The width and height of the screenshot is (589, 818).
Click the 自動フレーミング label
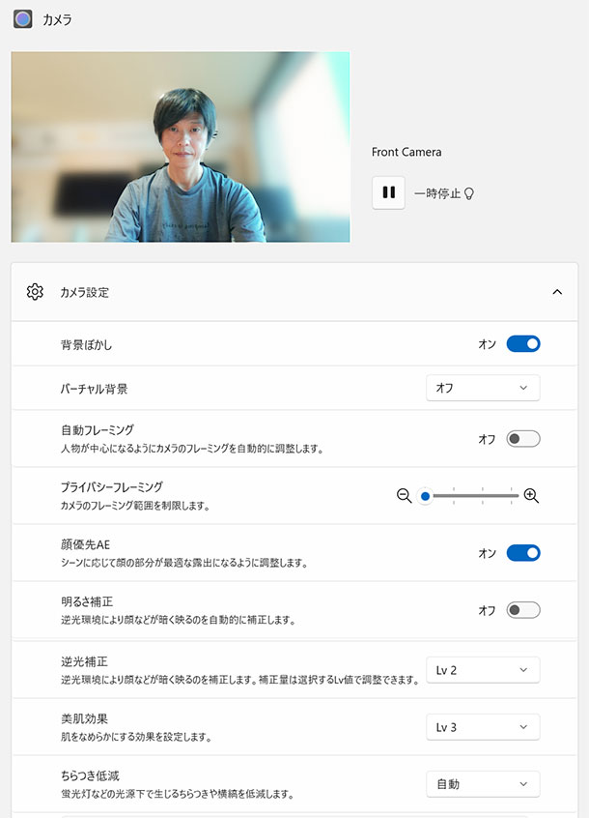pos(98,430)
